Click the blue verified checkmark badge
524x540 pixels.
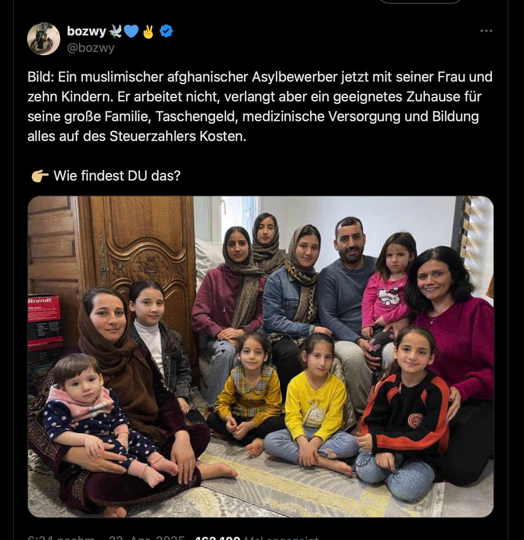tap(166, 31)
